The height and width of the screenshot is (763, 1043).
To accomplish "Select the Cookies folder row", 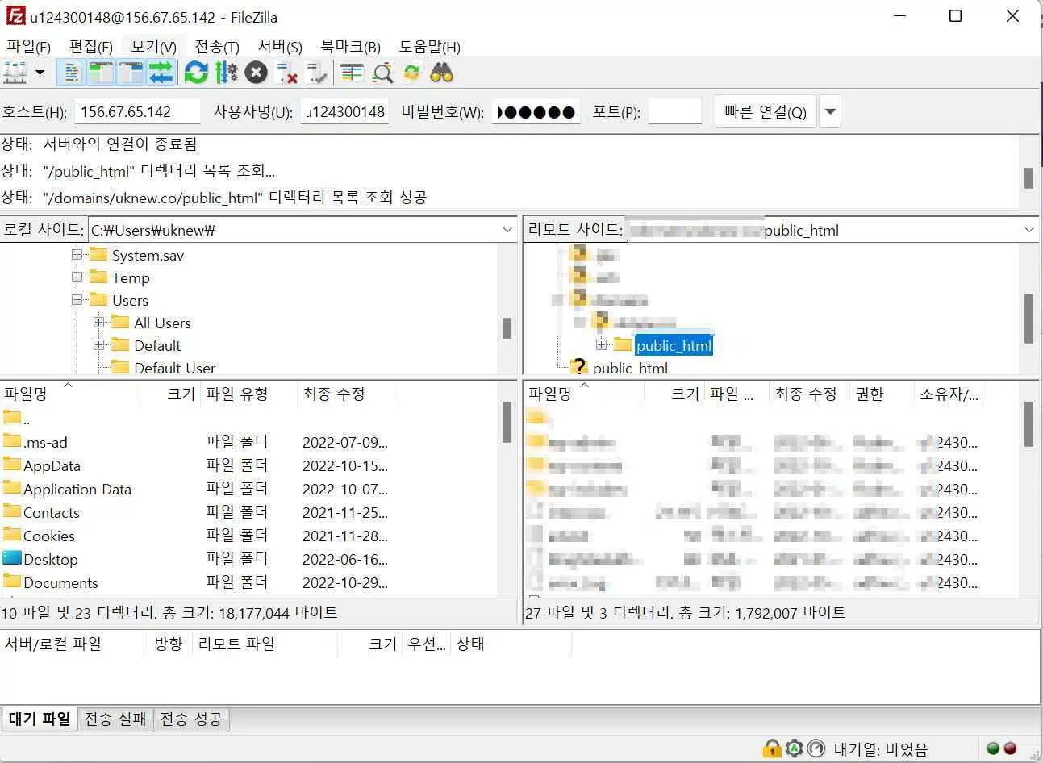I will [x=250, y=536].
